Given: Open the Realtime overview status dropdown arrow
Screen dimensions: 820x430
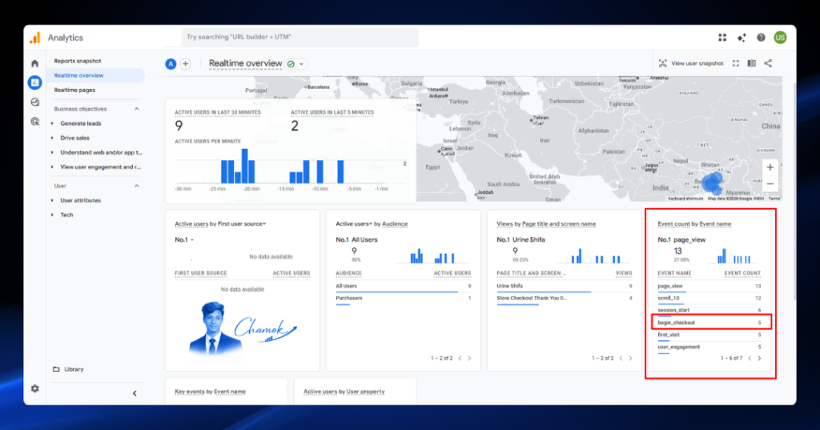Looking at the screenshot, I should click(x=301, y=64).
